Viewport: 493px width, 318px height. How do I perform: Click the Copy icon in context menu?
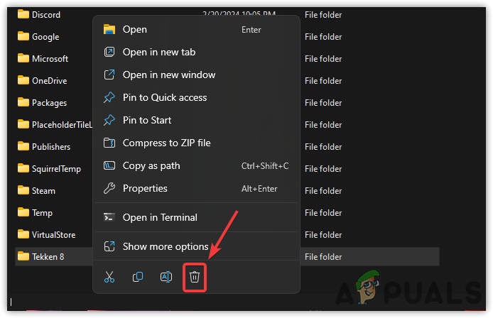click(x=138, y=277)
